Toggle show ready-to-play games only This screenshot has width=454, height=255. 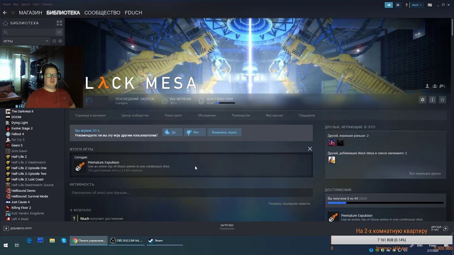pyautogui.click(x=60, y=41)
